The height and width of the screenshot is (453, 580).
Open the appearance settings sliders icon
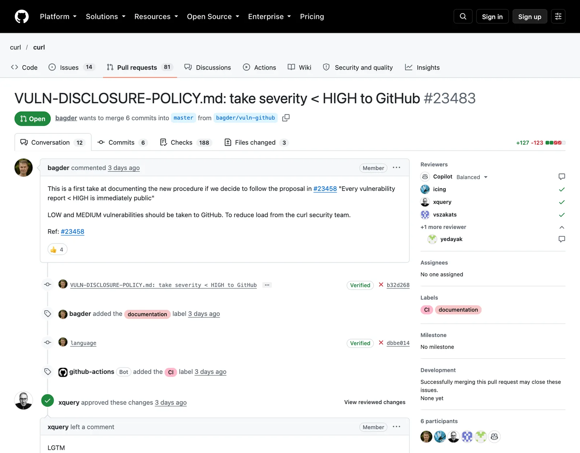pos(558,17)
